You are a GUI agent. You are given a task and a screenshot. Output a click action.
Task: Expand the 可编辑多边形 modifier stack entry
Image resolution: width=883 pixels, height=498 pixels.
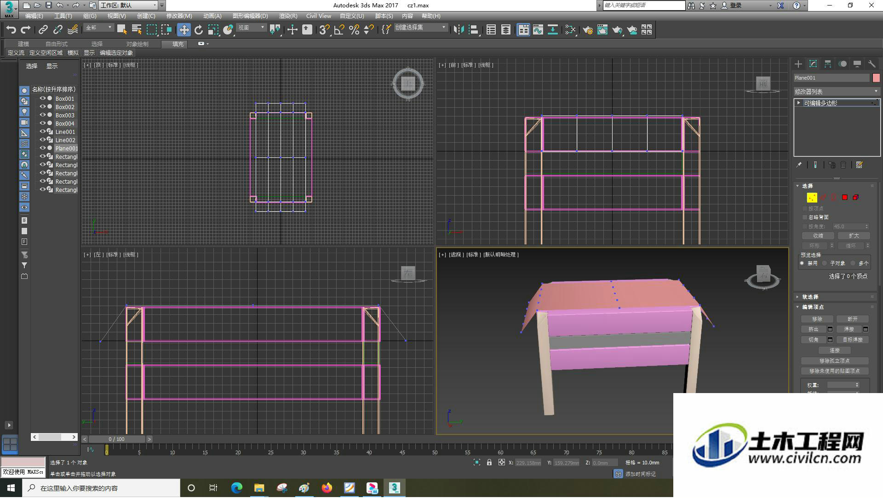(x=799, y=103)
